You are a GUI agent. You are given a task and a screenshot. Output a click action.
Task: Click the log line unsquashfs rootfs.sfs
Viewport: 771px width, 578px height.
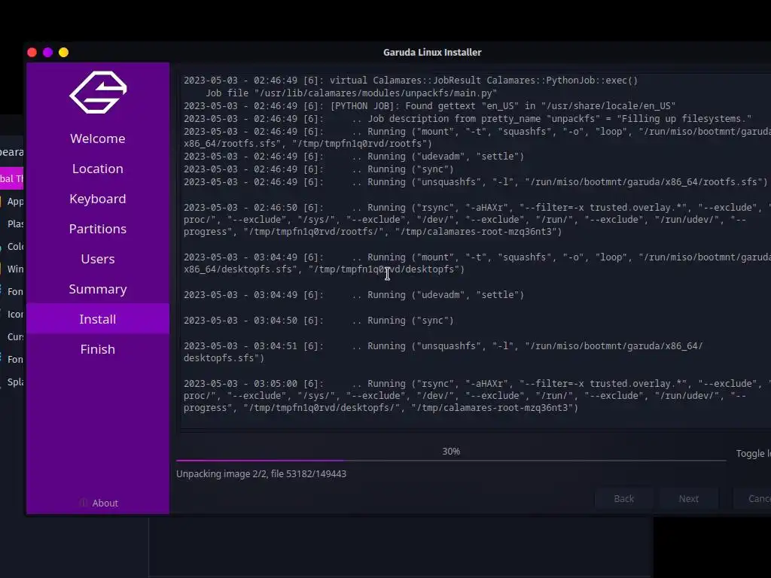tap(475, 182)
